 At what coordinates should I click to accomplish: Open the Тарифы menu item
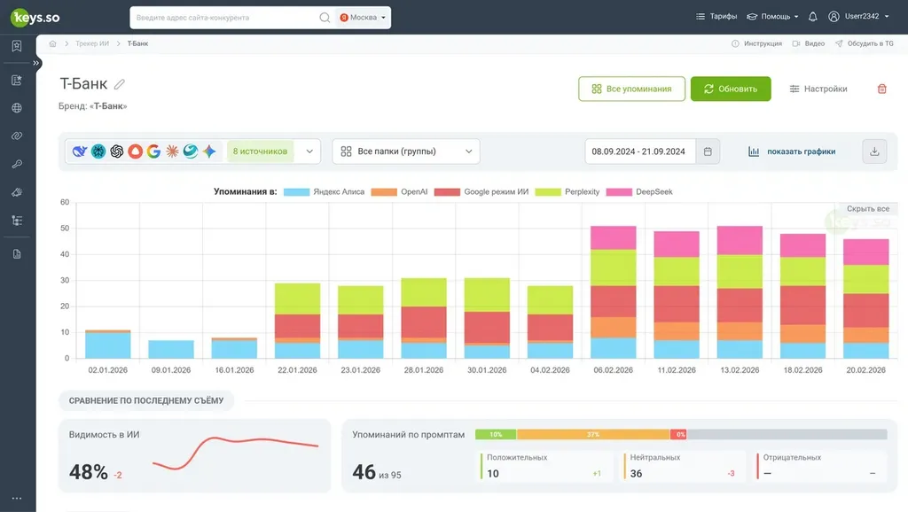click(x=716, y=17)
